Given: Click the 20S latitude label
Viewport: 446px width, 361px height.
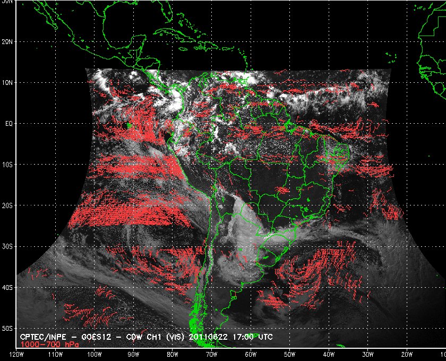Looking at the screenshot, I should click(x=7, y=205).
